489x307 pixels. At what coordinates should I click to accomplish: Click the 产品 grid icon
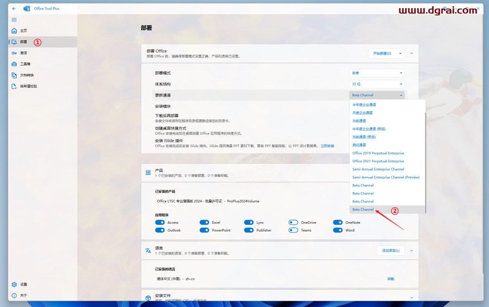click(x=148, y=173)
